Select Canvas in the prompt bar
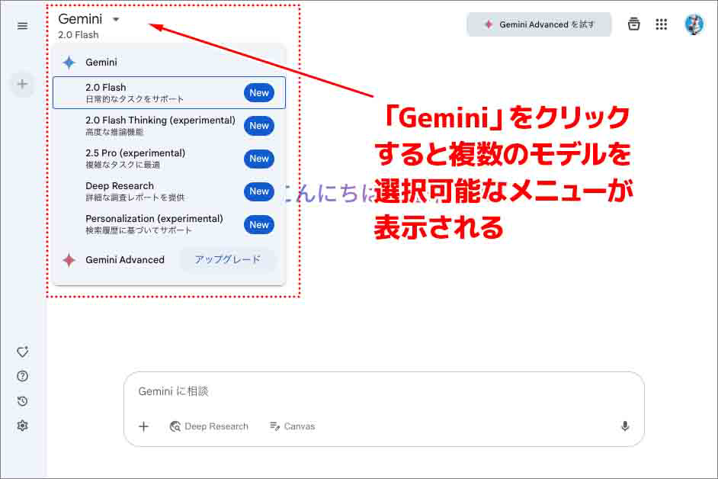This screenshot has height=479, width=718. tap(292, 426)
